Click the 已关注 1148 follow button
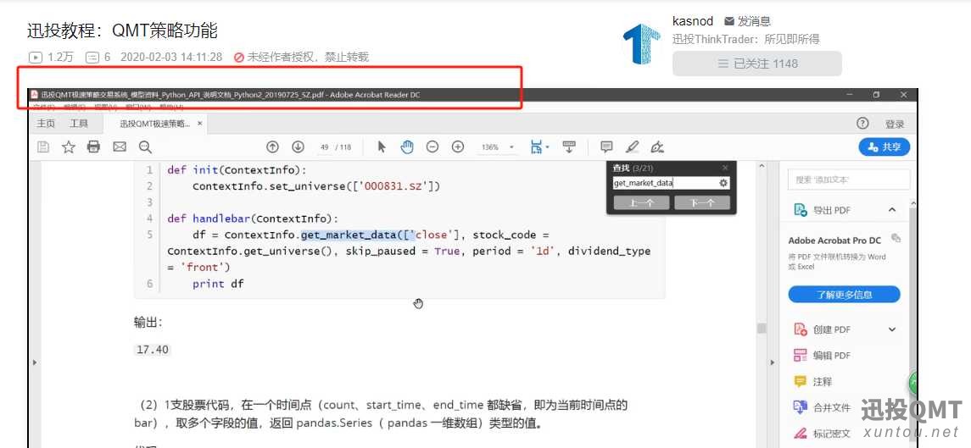This screenshot has height=448, width=971. (757, 64)
